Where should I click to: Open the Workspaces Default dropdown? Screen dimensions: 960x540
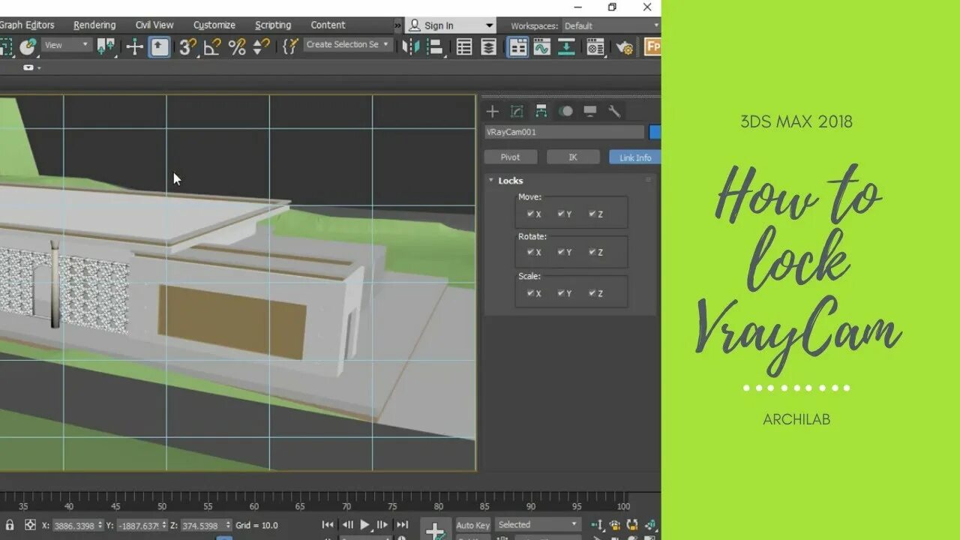tap(610, 25)
